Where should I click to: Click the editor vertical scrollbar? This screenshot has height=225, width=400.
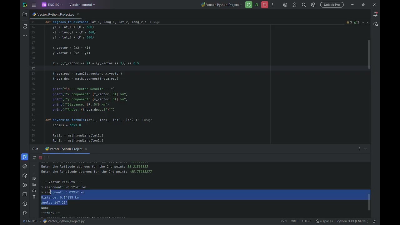tap(369, 54)
